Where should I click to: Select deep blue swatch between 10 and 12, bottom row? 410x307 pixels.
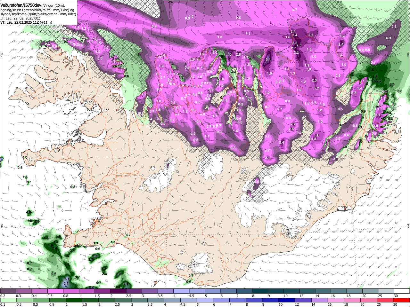coord(286,300)
